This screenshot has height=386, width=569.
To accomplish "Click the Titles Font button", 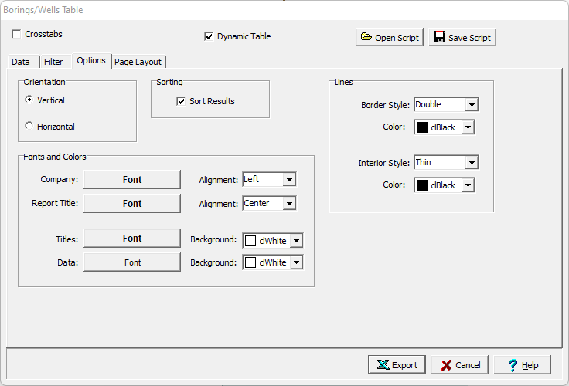I will click(x=132, y=239).
